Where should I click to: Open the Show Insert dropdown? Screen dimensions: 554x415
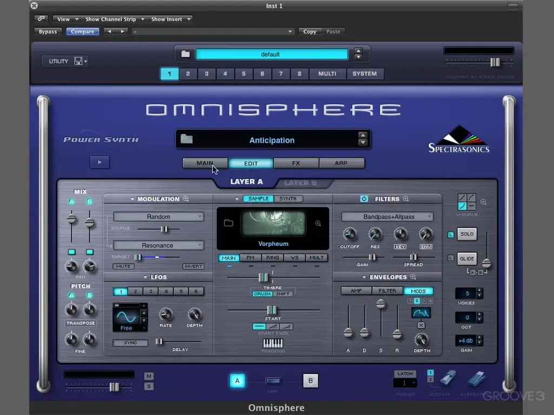(x=170, y=19)
